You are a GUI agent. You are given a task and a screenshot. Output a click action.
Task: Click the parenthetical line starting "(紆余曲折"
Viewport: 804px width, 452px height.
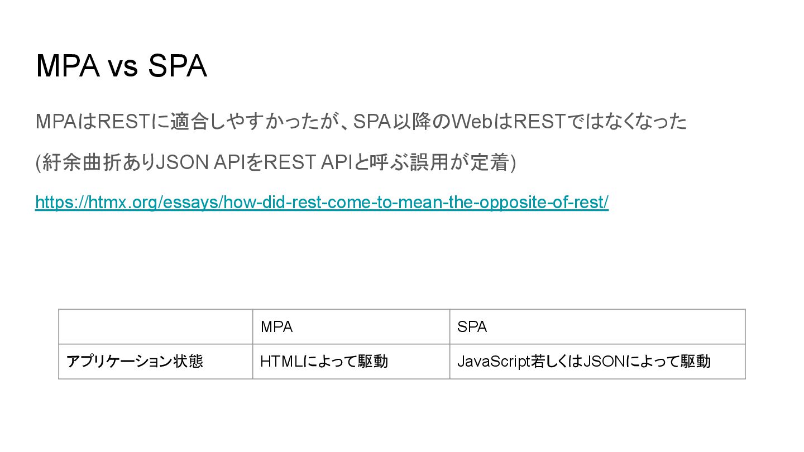click(x=275, y=162)
